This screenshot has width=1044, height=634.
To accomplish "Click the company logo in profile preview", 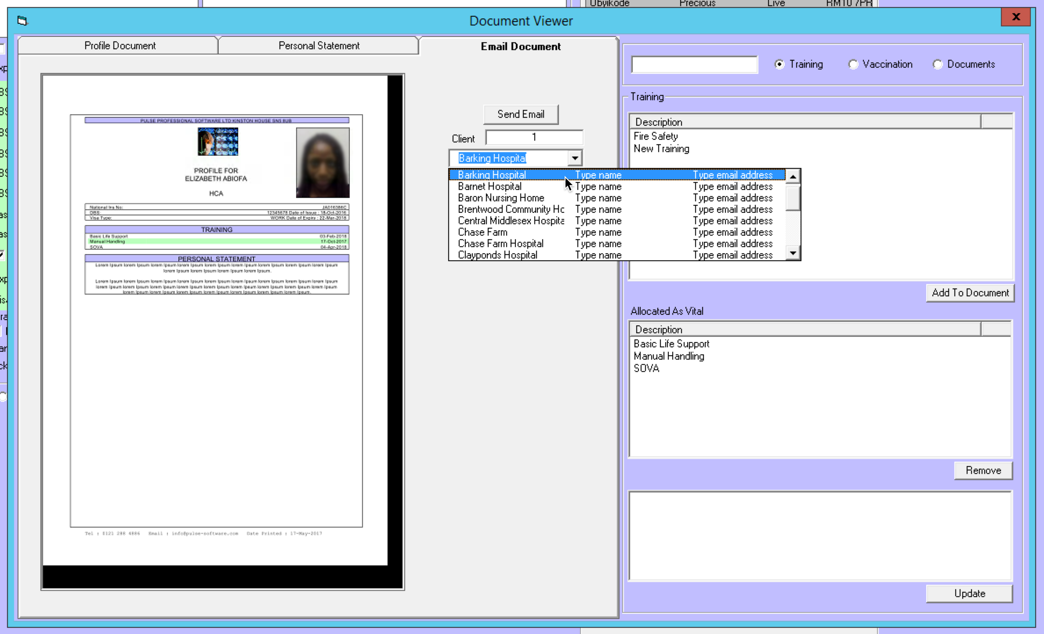I will point(218,142).
